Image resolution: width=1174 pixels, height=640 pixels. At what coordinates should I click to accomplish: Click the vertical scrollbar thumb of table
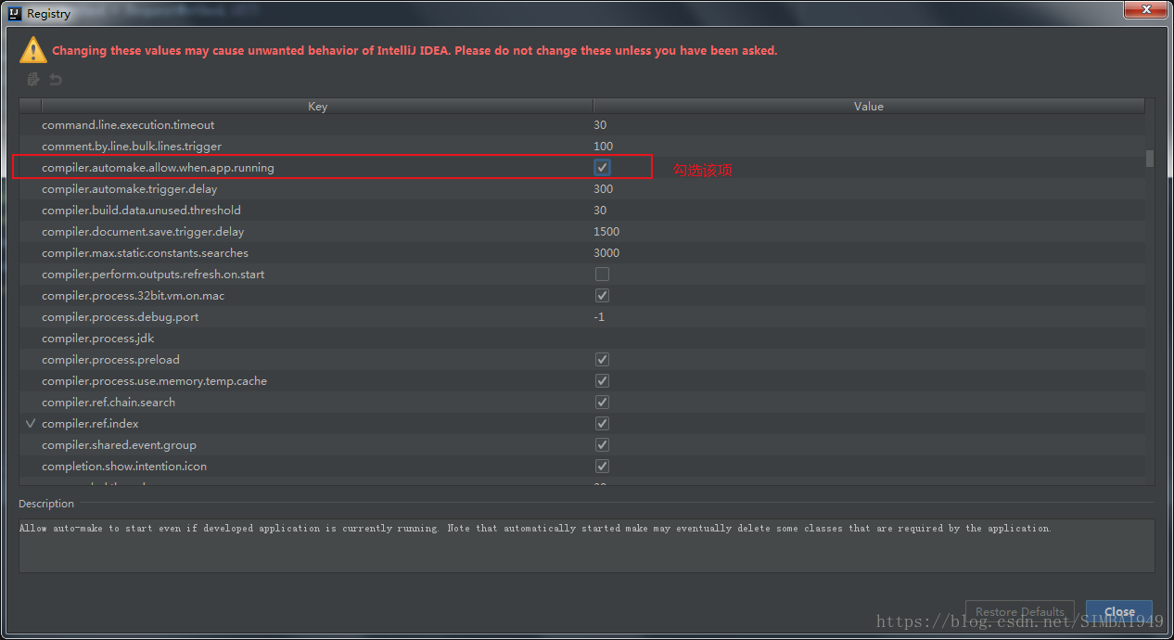(x=1150, y=159)
